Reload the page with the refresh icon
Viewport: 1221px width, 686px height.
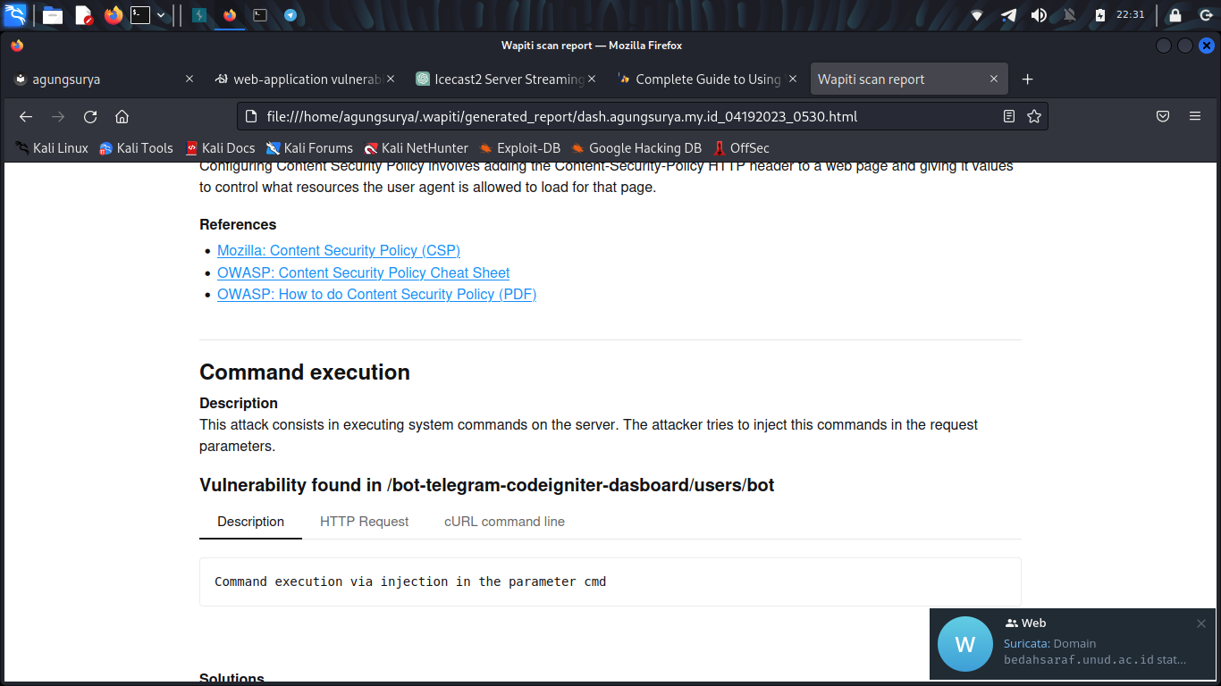coord(90,117)
